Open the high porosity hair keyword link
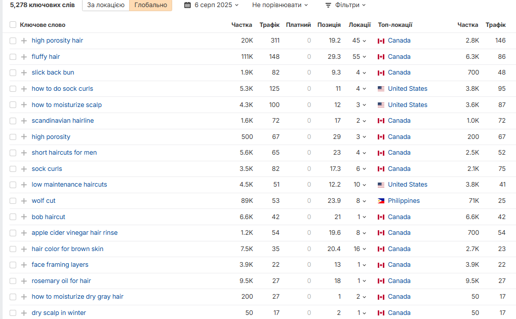This screenshot has height=319, width=516. click(57, 41)
